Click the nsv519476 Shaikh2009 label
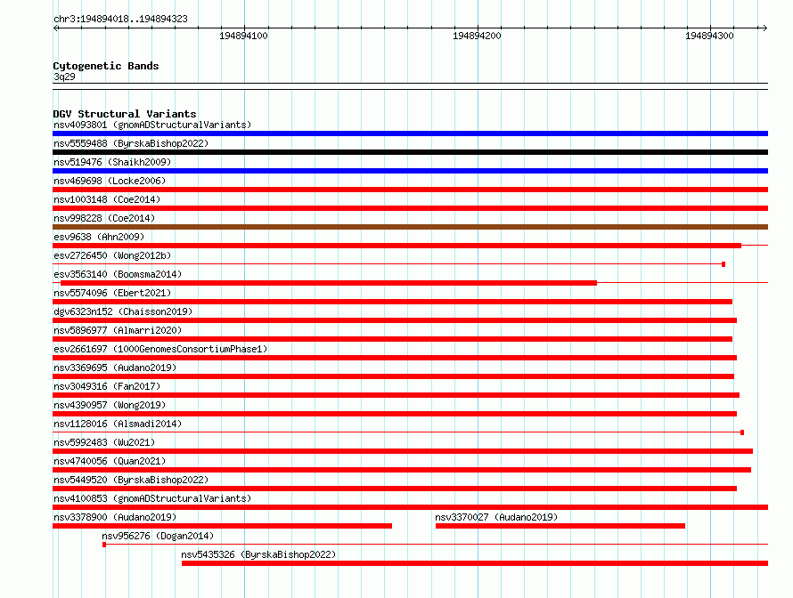The width and height of the screenshot is (793, 598). (112, 162)
